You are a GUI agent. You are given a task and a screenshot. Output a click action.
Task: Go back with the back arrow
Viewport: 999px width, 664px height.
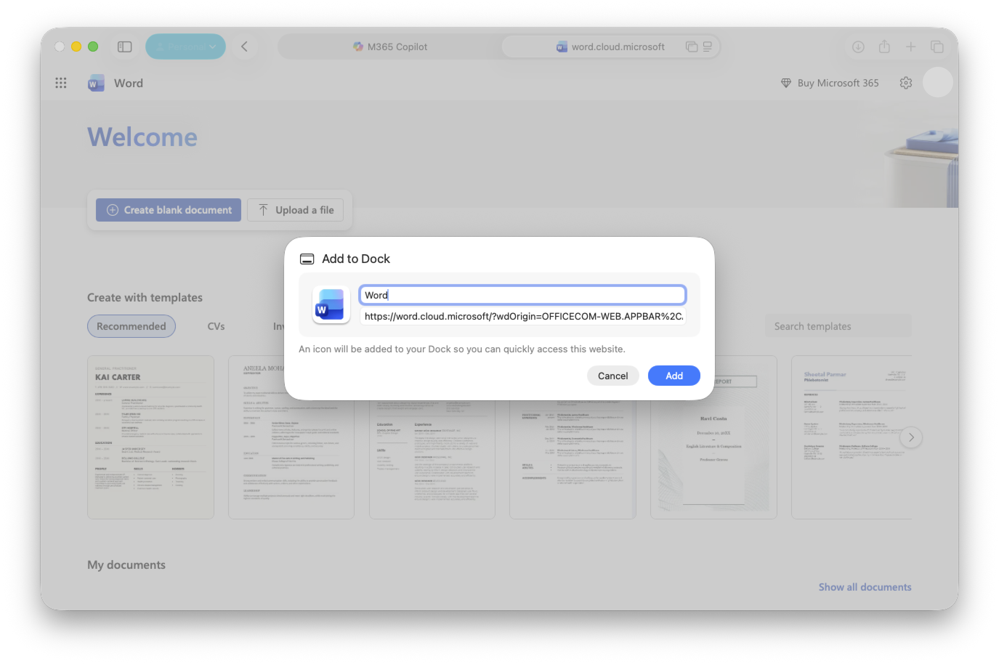pos(244,46)
